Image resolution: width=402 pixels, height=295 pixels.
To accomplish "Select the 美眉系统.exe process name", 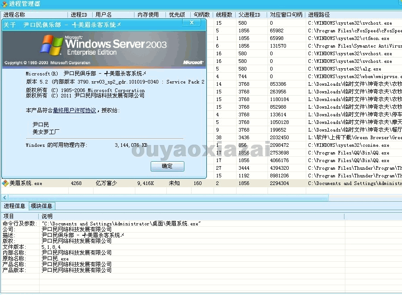I will 26,183.
